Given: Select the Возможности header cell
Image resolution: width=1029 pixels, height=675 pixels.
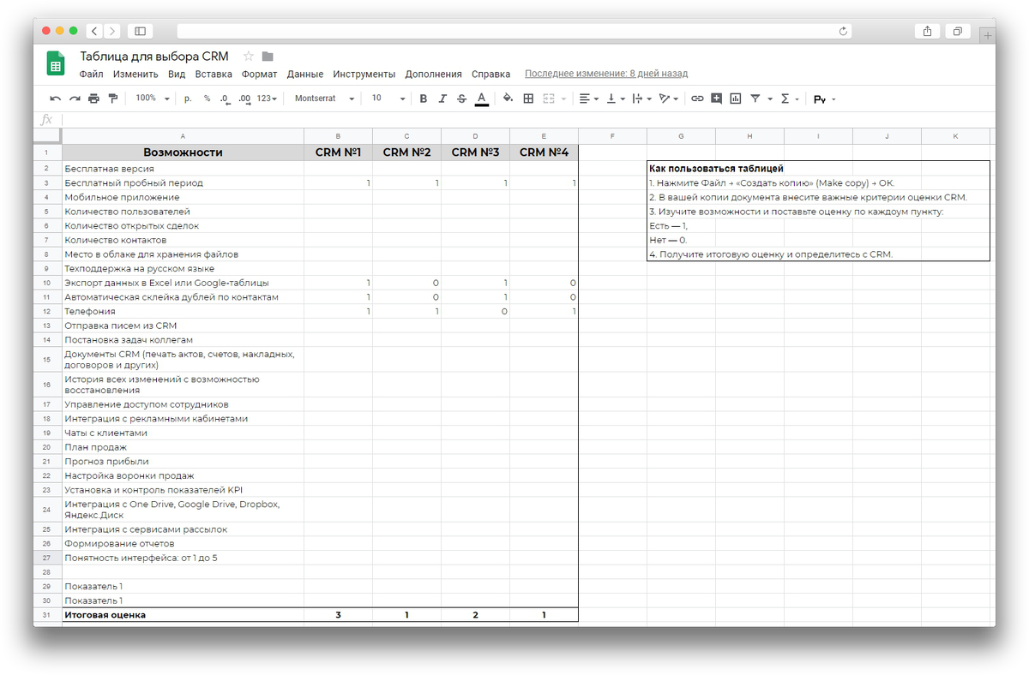Looking at the screenshot, I should click(183, 152).
